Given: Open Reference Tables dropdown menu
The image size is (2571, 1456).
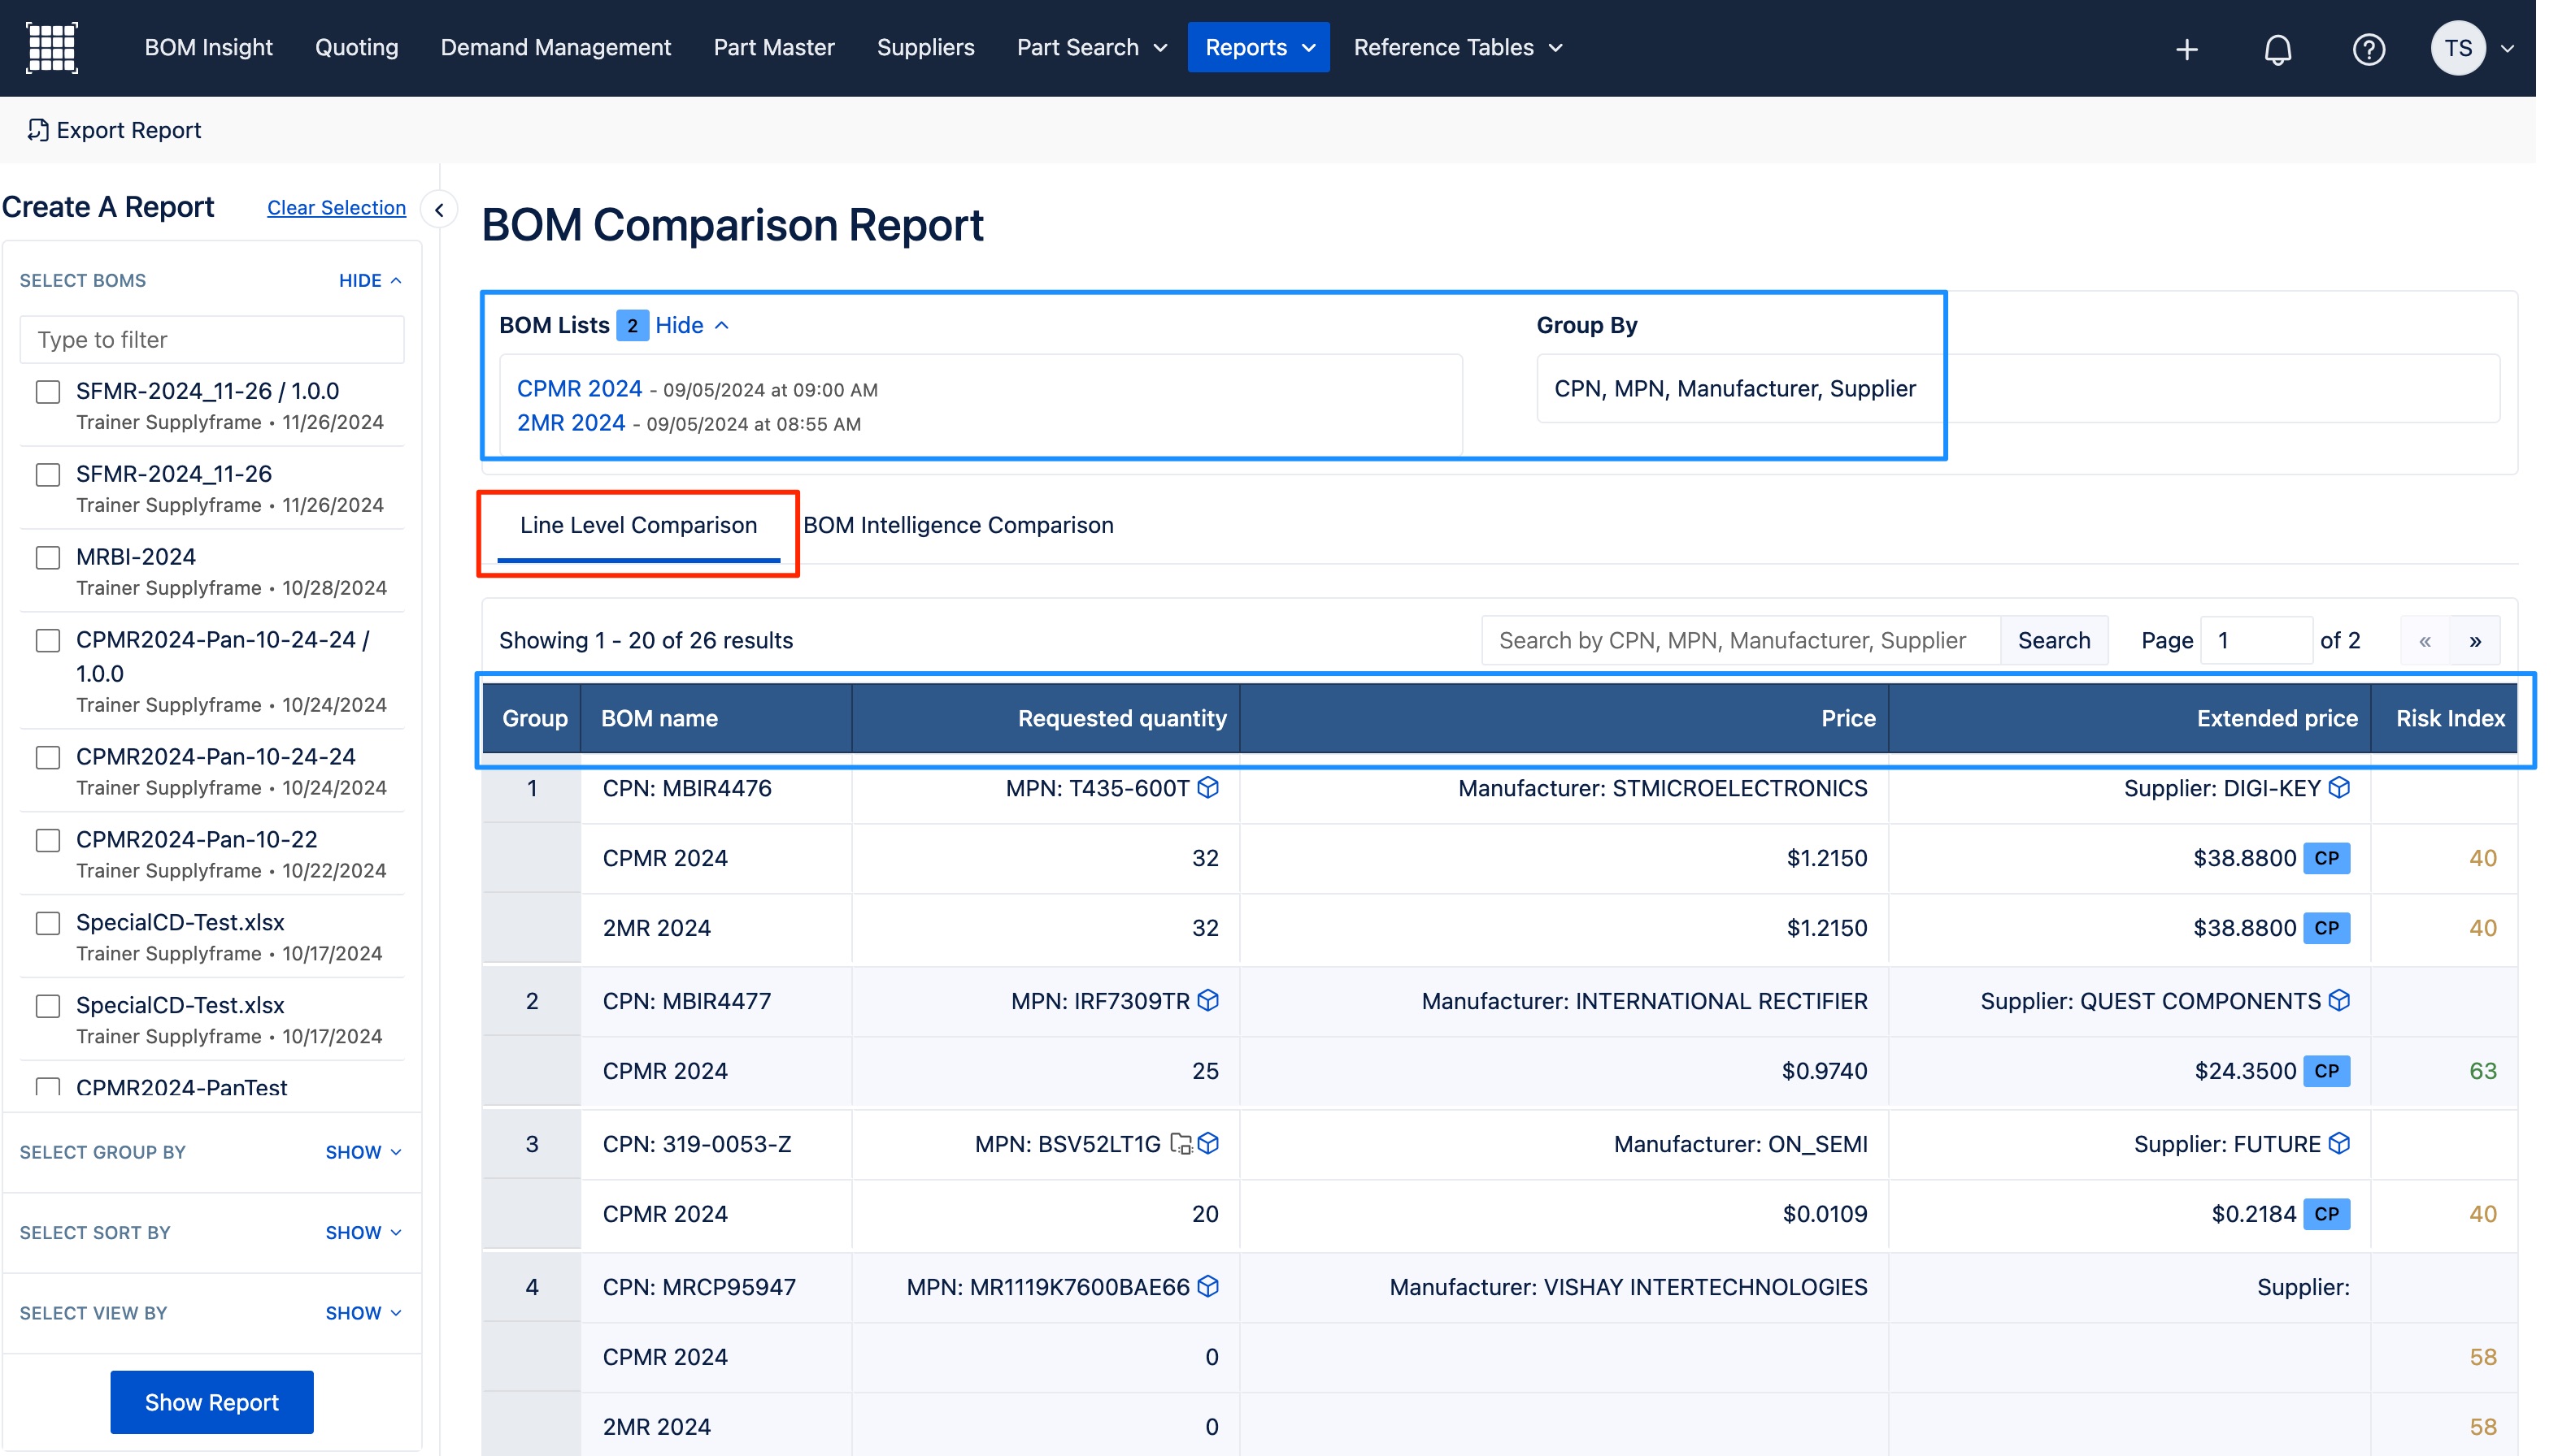Looking at the screenshot, I should pos(1458,47).
